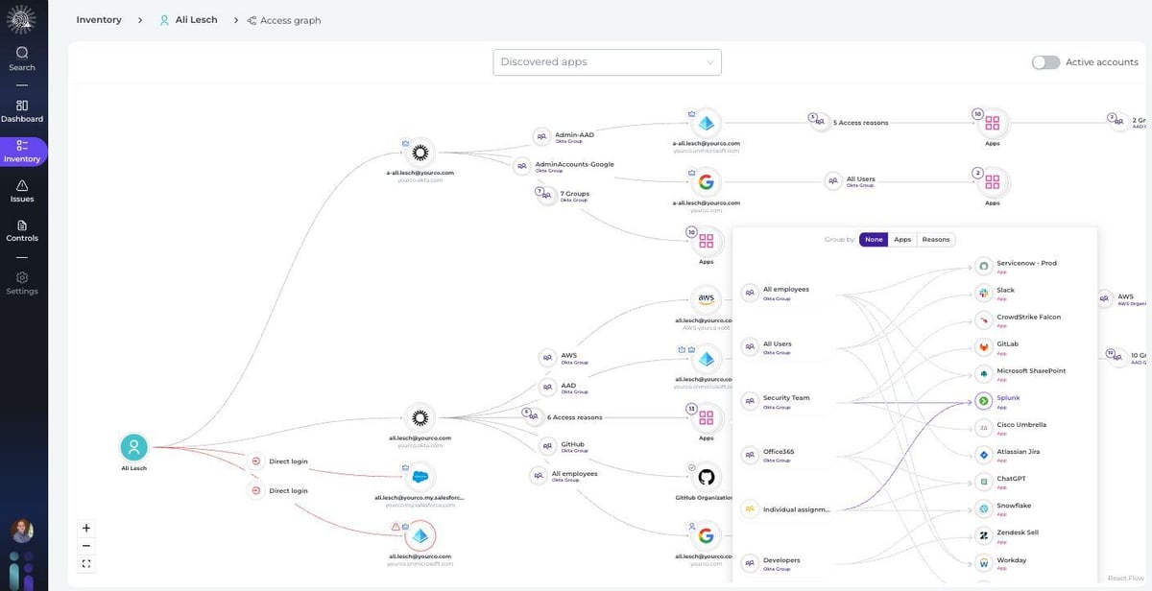Viewport: 1152px width, 591px height.
Task: Click the Inventory breadcrumb
Action: [99, 19]
